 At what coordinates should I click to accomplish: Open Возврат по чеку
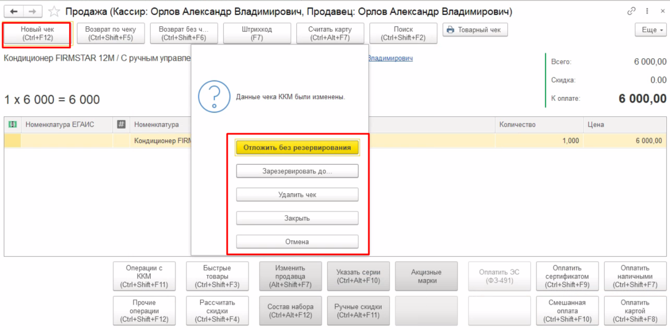click(x=110, y=34)
